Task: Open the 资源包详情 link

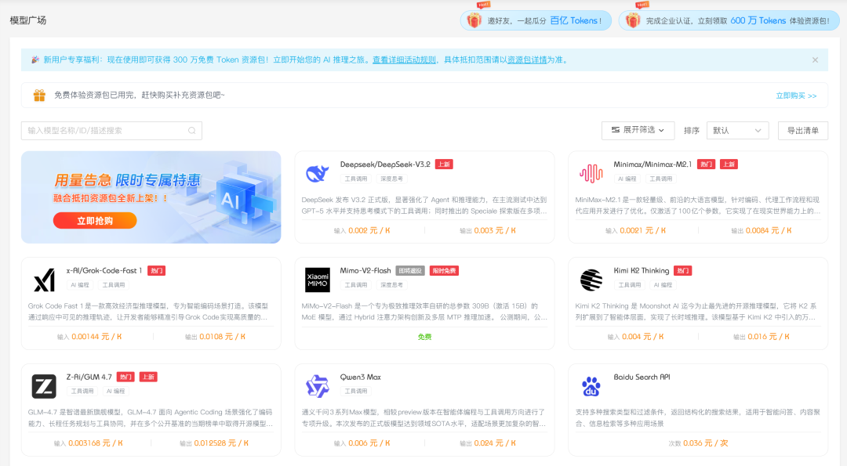Action: click(527, 60)
